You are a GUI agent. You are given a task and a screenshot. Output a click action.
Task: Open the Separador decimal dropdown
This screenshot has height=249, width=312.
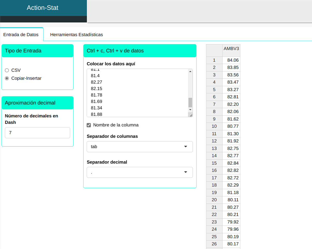coord(140,172)
